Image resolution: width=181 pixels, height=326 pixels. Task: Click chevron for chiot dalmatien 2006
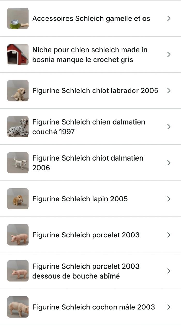(x=169, y=163)
